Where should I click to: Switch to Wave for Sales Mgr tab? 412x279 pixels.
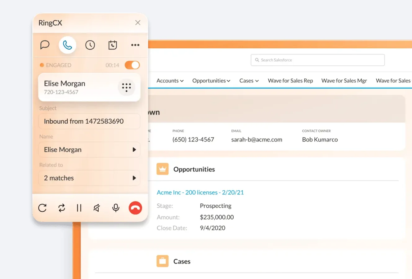click(344, 81)
